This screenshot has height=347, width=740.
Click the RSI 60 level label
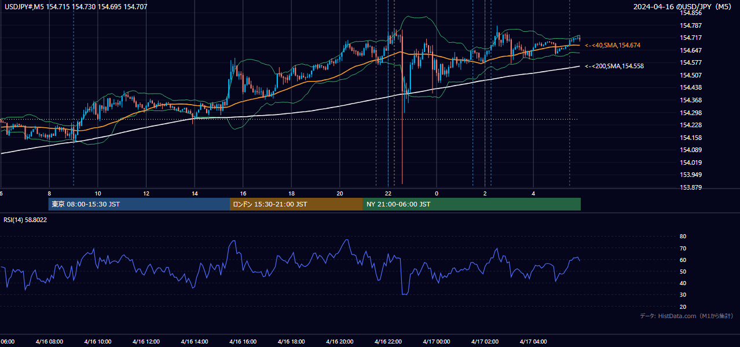(683, 260)
